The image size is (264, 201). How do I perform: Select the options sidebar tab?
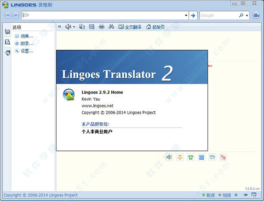click(x=7, y=42)
